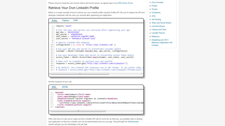Click the "And the response of your call" text

coord(60,82)
